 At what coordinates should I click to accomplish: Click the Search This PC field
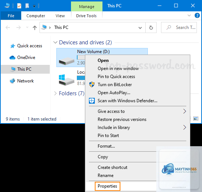click(x=179, y=27)
